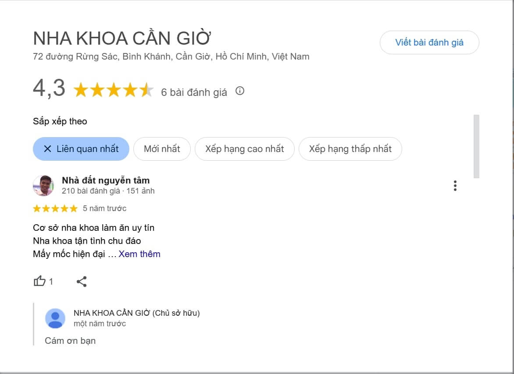Select the Xếp hạng thấp nhất sort option
Viewport: 514px width, 374px height.
click(350, 149)
